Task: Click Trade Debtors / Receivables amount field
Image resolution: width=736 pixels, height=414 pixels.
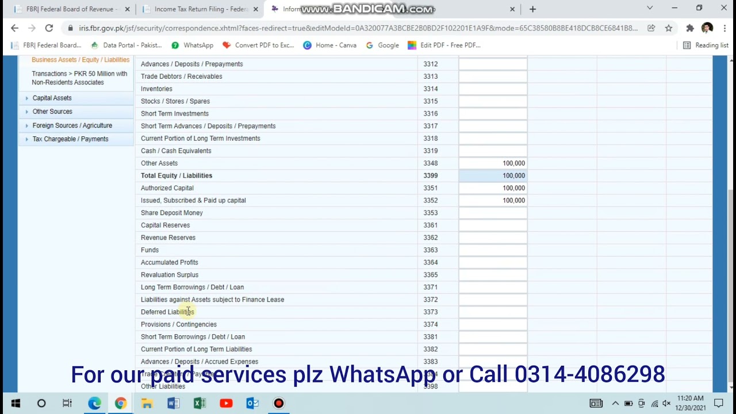Action: pyautogui.click(x=493, y=76)
